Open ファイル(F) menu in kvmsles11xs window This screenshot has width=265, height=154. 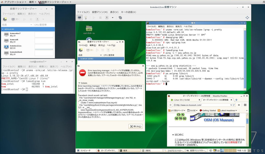point(83,12)
